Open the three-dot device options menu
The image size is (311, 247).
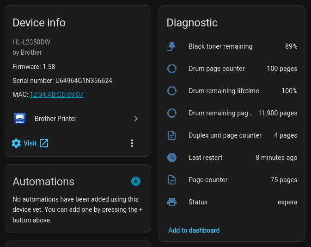pos(132,143)
